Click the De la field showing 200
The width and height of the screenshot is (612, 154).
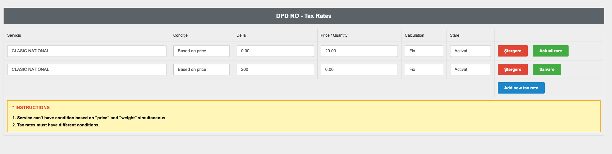point(275,70)
